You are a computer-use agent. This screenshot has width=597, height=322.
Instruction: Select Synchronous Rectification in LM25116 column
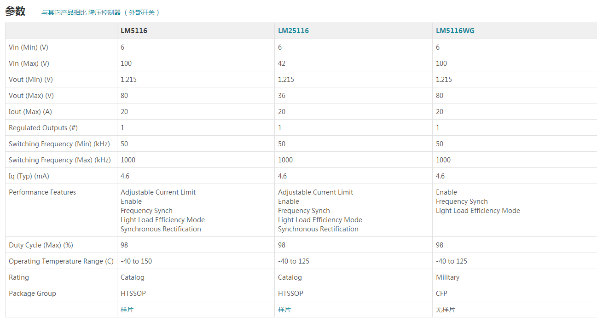(318, 229)
